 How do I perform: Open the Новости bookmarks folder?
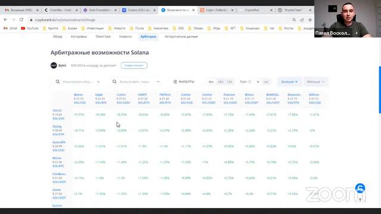(117, 28)
